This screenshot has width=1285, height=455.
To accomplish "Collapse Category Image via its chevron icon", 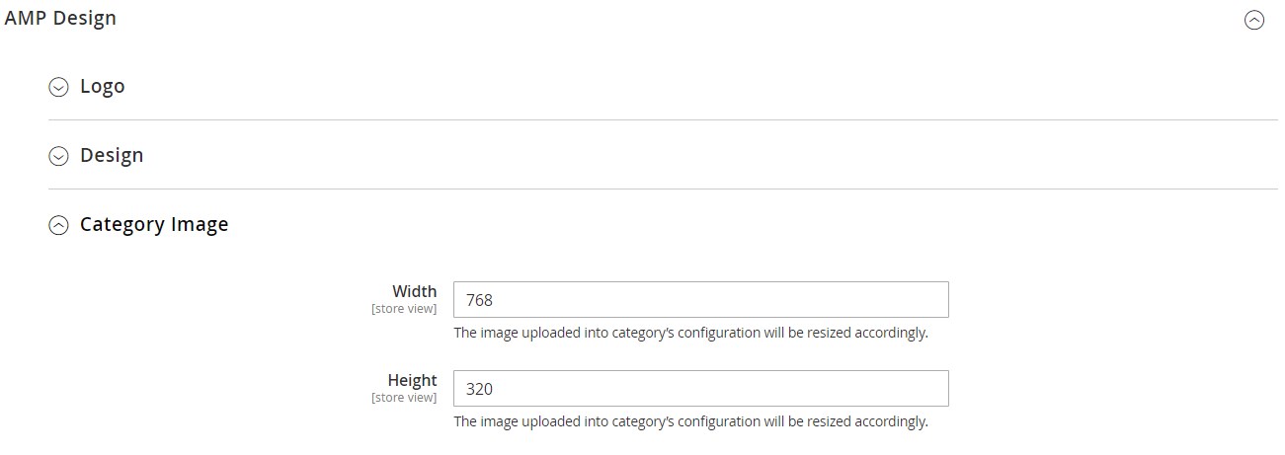I will click(x=59, y=225).
